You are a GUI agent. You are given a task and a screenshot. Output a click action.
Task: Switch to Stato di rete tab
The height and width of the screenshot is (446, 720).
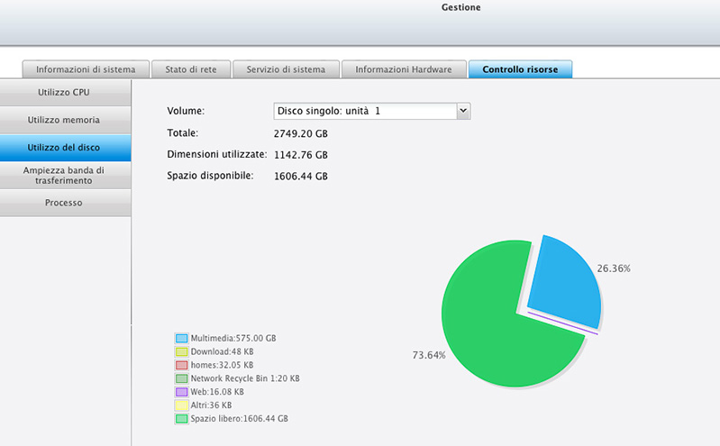(x=189, y=69)
